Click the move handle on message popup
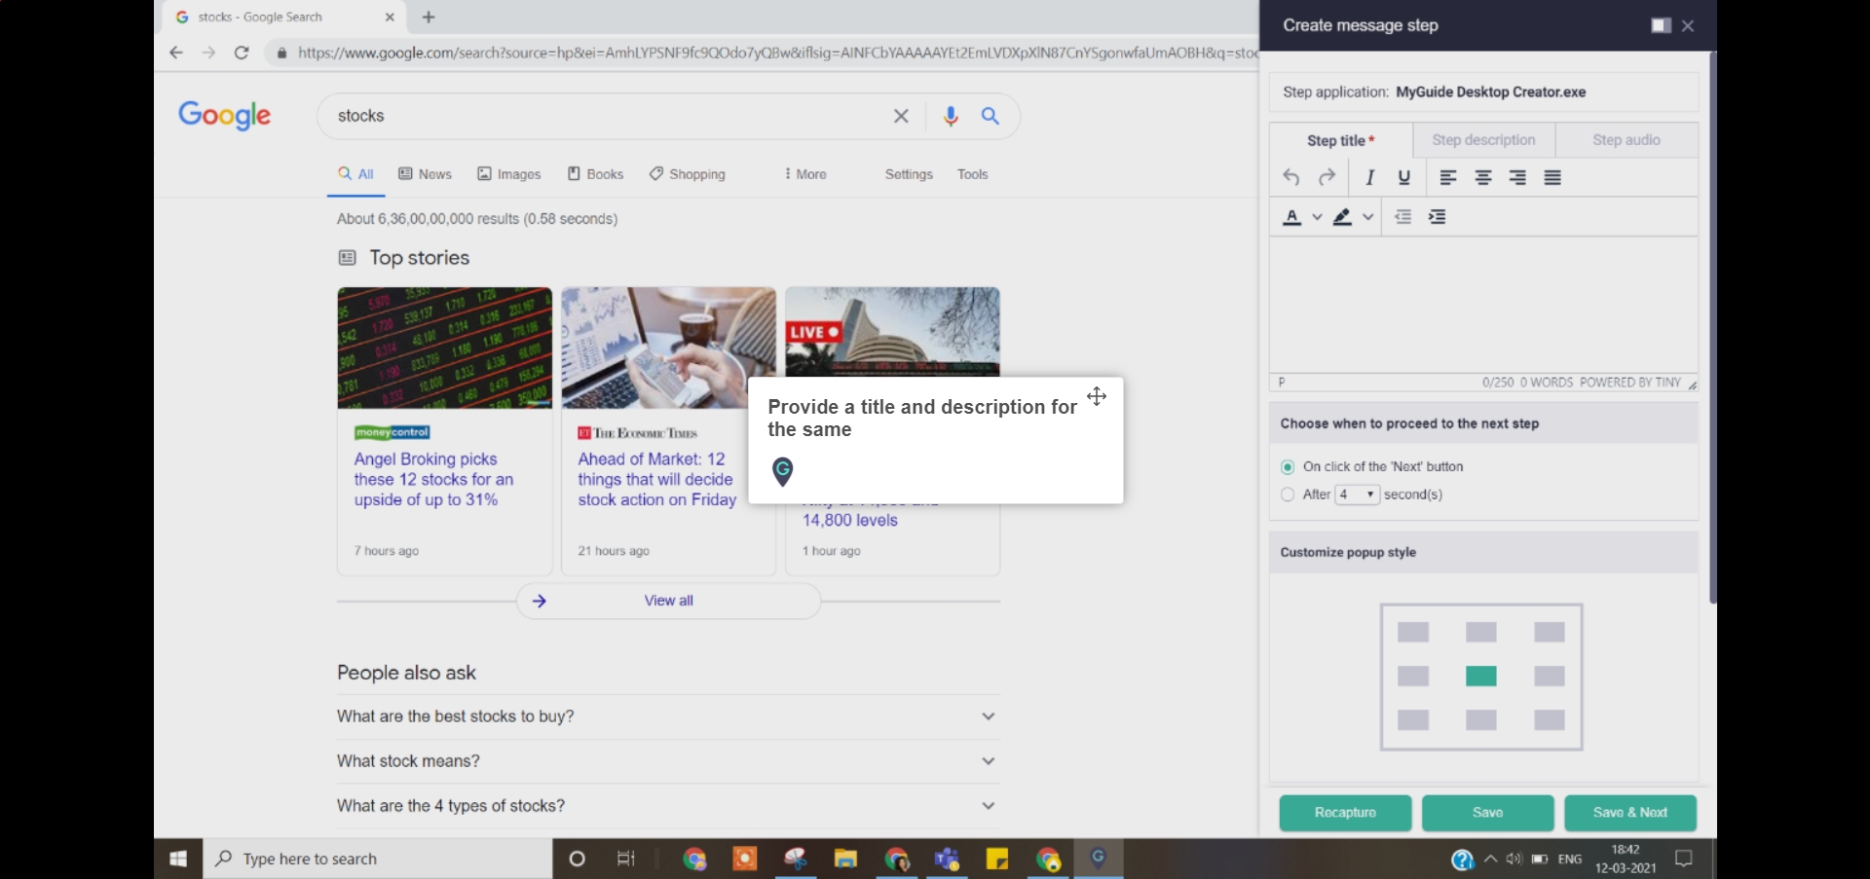 coord(1097,396)
